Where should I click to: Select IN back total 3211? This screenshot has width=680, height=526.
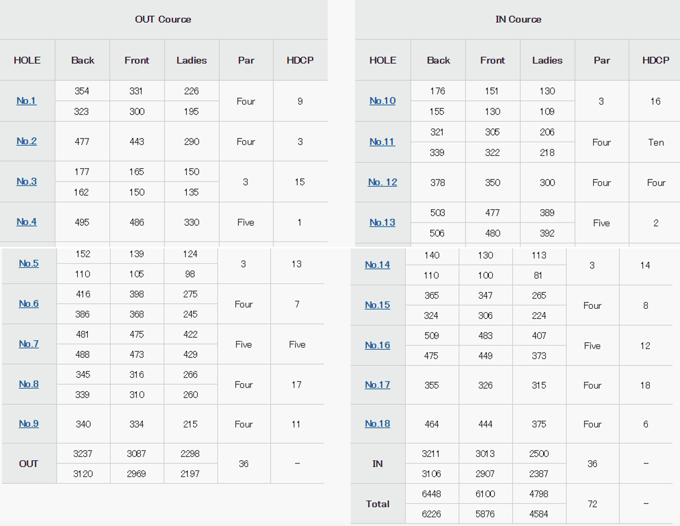click(431, 454)
